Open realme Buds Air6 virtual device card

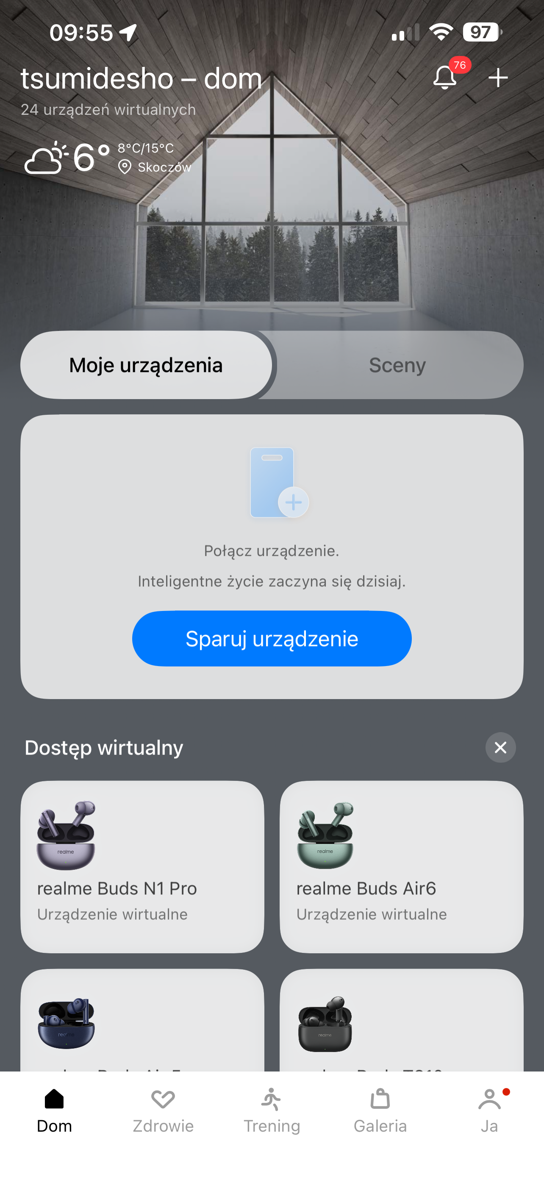pos(402,867)
